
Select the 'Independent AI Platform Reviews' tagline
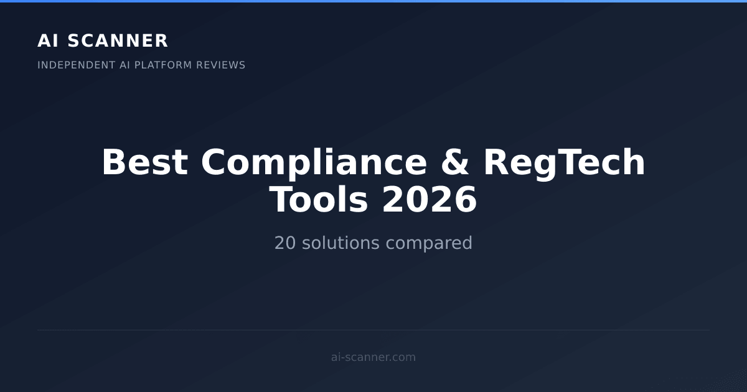click(x=141, y=65)
